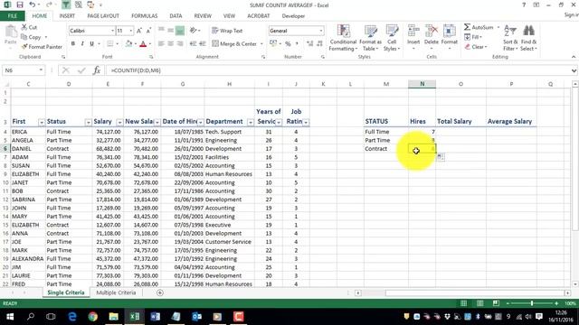Open the Status column filter dropdown
Screen dimensions: 579x325
[x=89, y=122]
